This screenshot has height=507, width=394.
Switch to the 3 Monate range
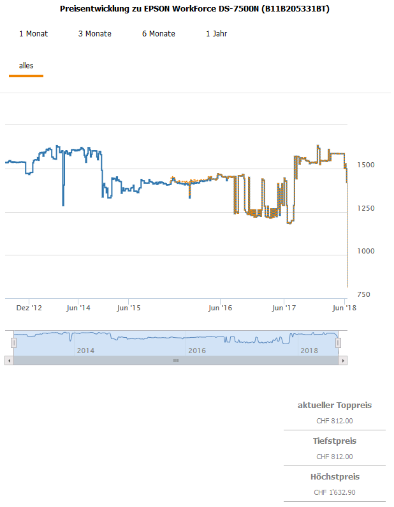[x=94, y=34]
